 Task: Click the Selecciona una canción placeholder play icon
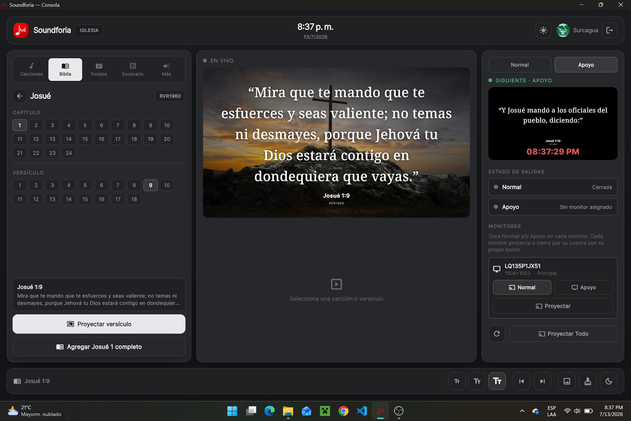pyautogui.click(x=336, y=284)
